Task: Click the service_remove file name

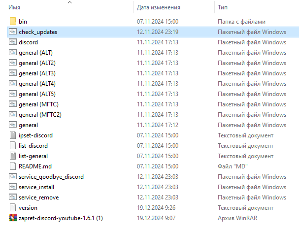Action: tap(39, 197)
